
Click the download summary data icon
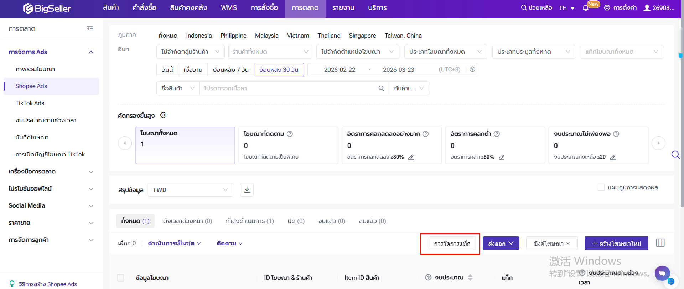pos(247,190)
